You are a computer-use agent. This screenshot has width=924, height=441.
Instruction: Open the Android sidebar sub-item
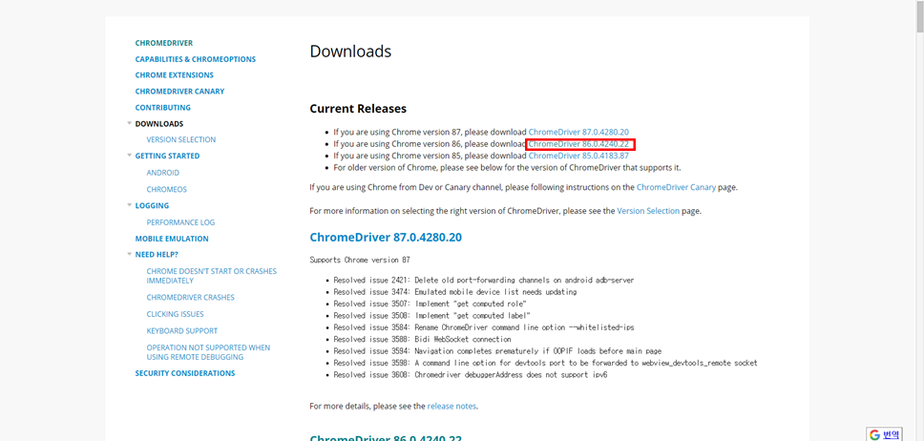(162, 173)
